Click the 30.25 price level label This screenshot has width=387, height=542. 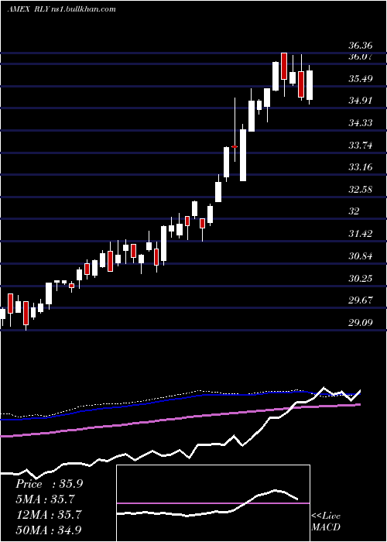[x=361, y=278]
